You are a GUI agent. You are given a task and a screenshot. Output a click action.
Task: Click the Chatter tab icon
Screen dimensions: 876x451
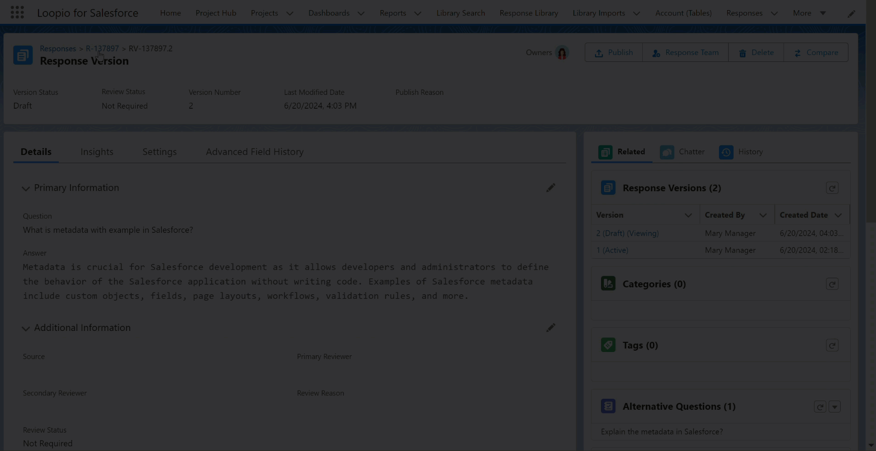[x=667, y=152]
